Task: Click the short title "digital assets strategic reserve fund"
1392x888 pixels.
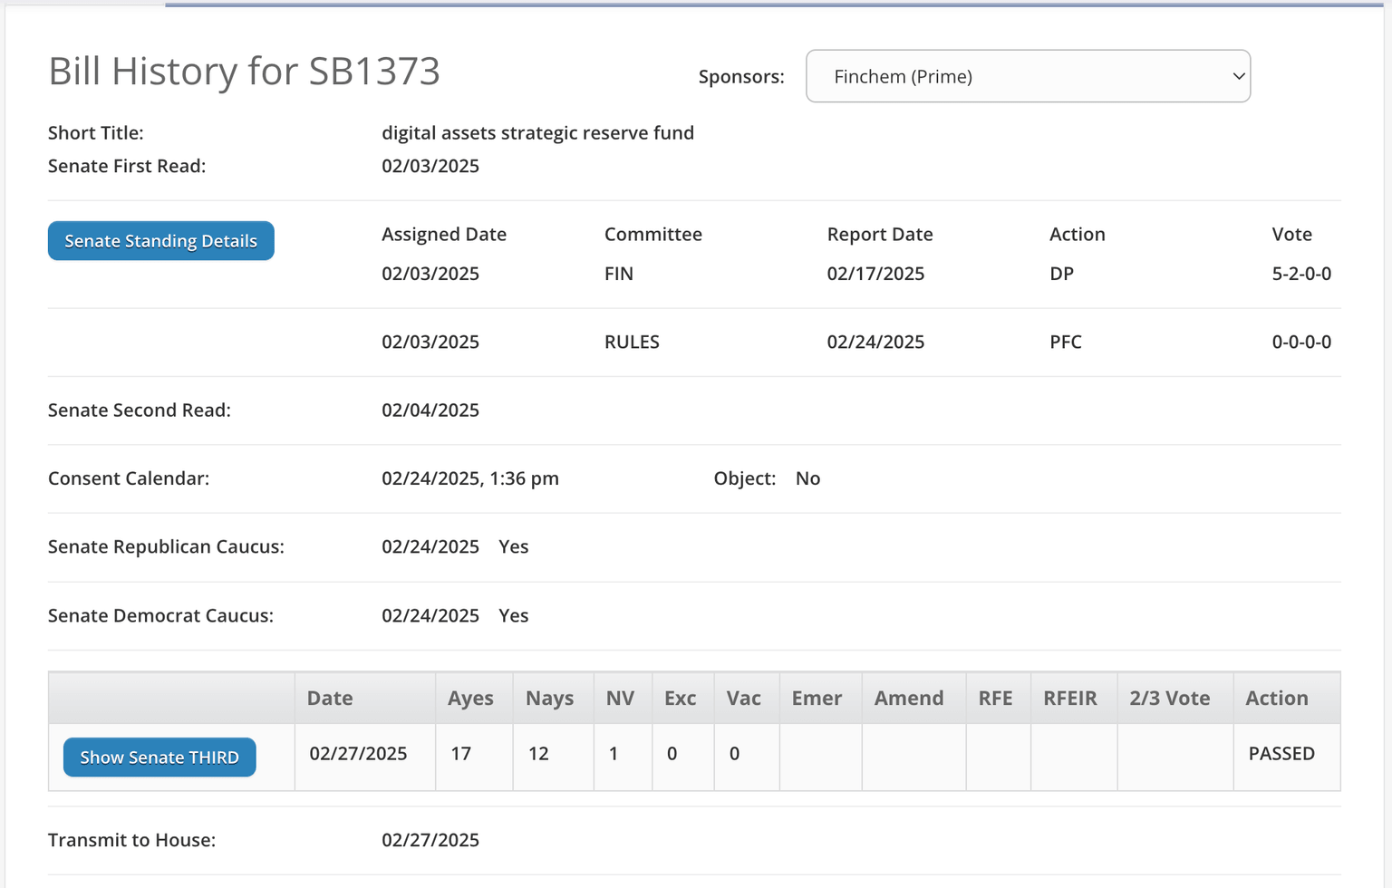Action: 538,132
